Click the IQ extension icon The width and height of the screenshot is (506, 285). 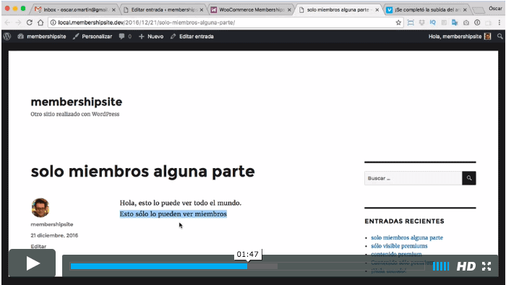433,22
